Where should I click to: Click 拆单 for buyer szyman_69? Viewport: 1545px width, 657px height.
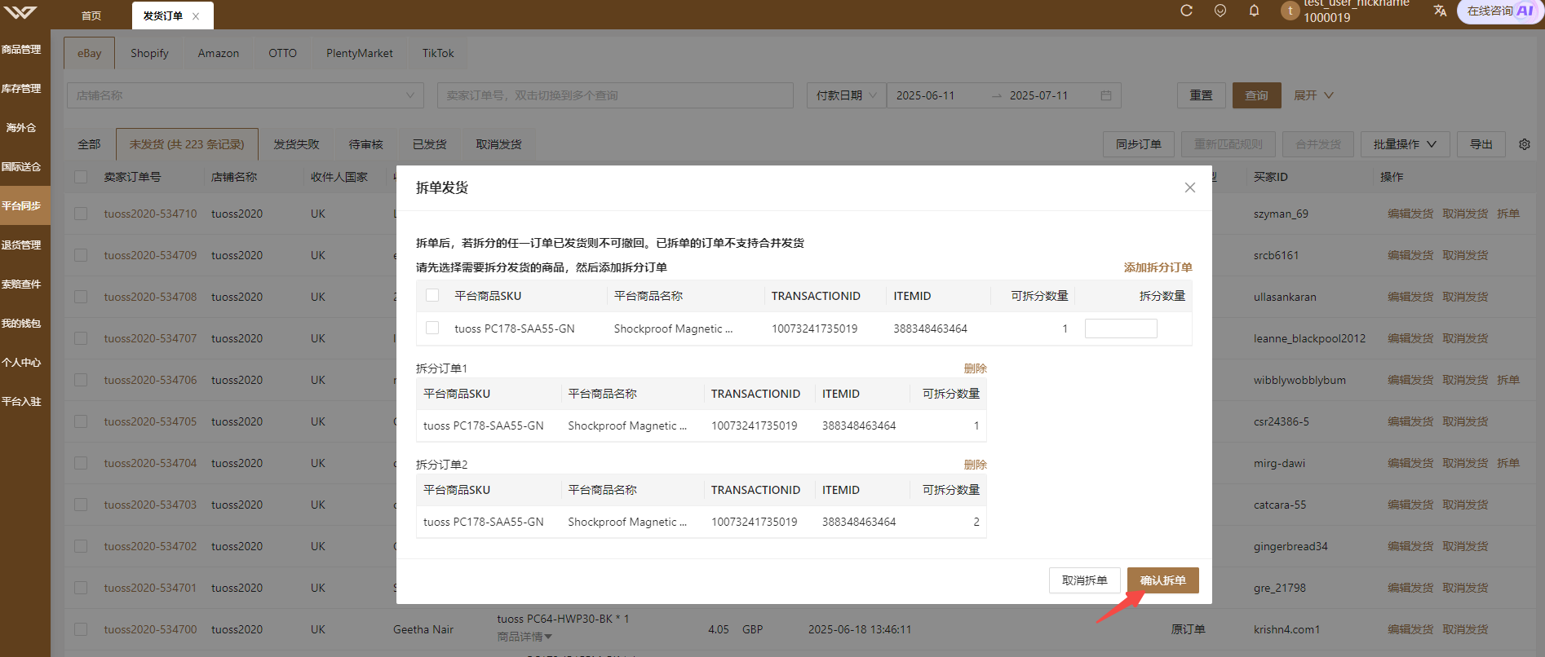(x=1508, y=214)
